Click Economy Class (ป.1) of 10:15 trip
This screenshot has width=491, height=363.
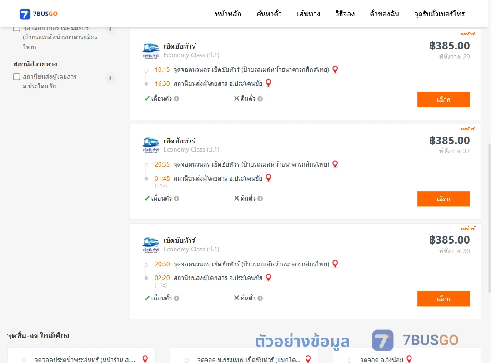191,55
